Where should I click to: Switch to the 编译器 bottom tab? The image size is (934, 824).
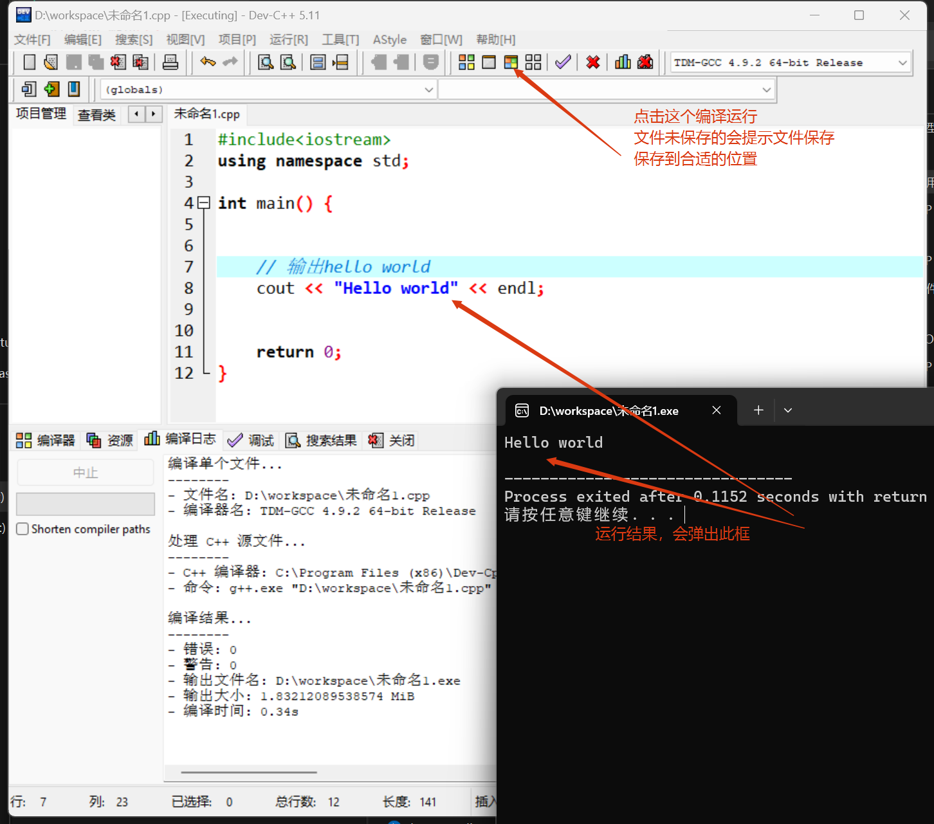(46, 440)
